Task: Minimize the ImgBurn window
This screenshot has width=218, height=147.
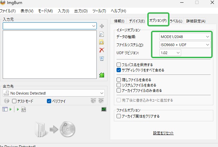Action: pos(182,2)
